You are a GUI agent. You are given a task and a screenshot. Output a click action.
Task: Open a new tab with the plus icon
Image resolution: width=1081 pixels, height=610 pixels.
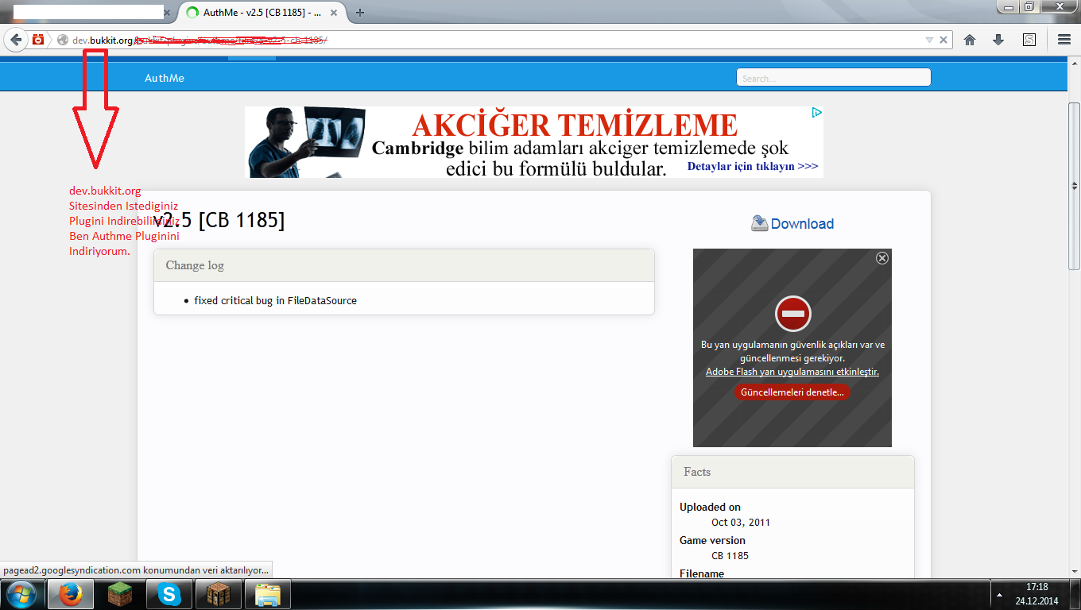click(360, 13)
